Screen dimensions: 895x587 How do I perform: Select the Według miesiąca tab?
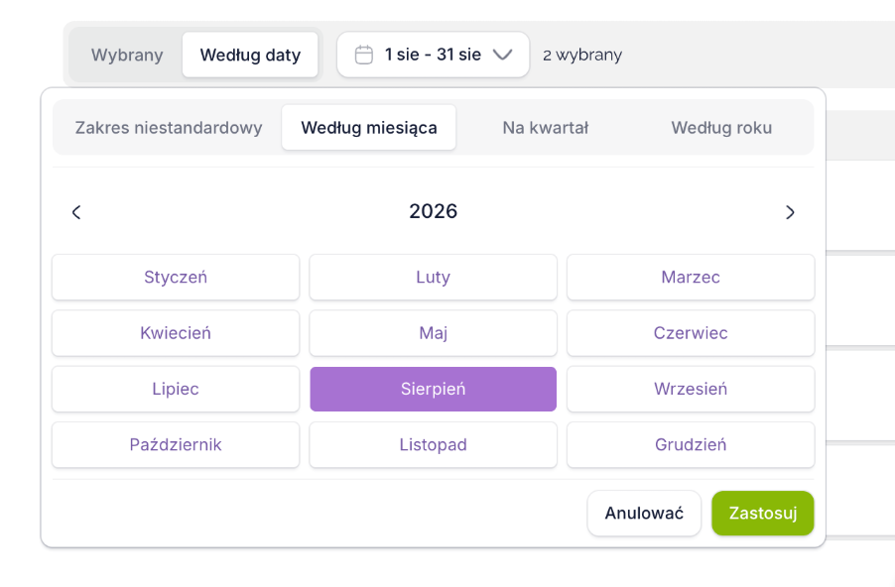tap(369, 127)
